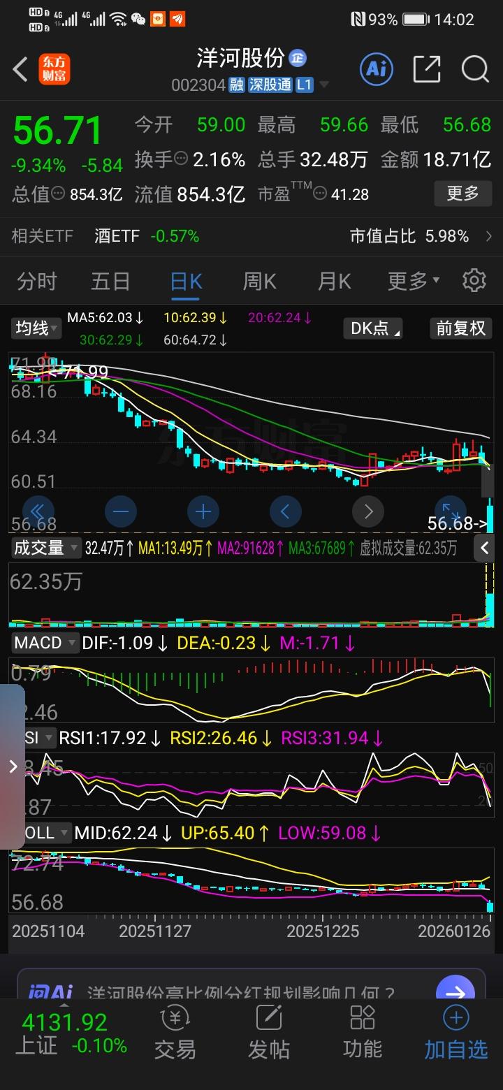The image size is (503, 1090).
Task: Open the BOLL indicator dropdown
Action: point(48,832)
